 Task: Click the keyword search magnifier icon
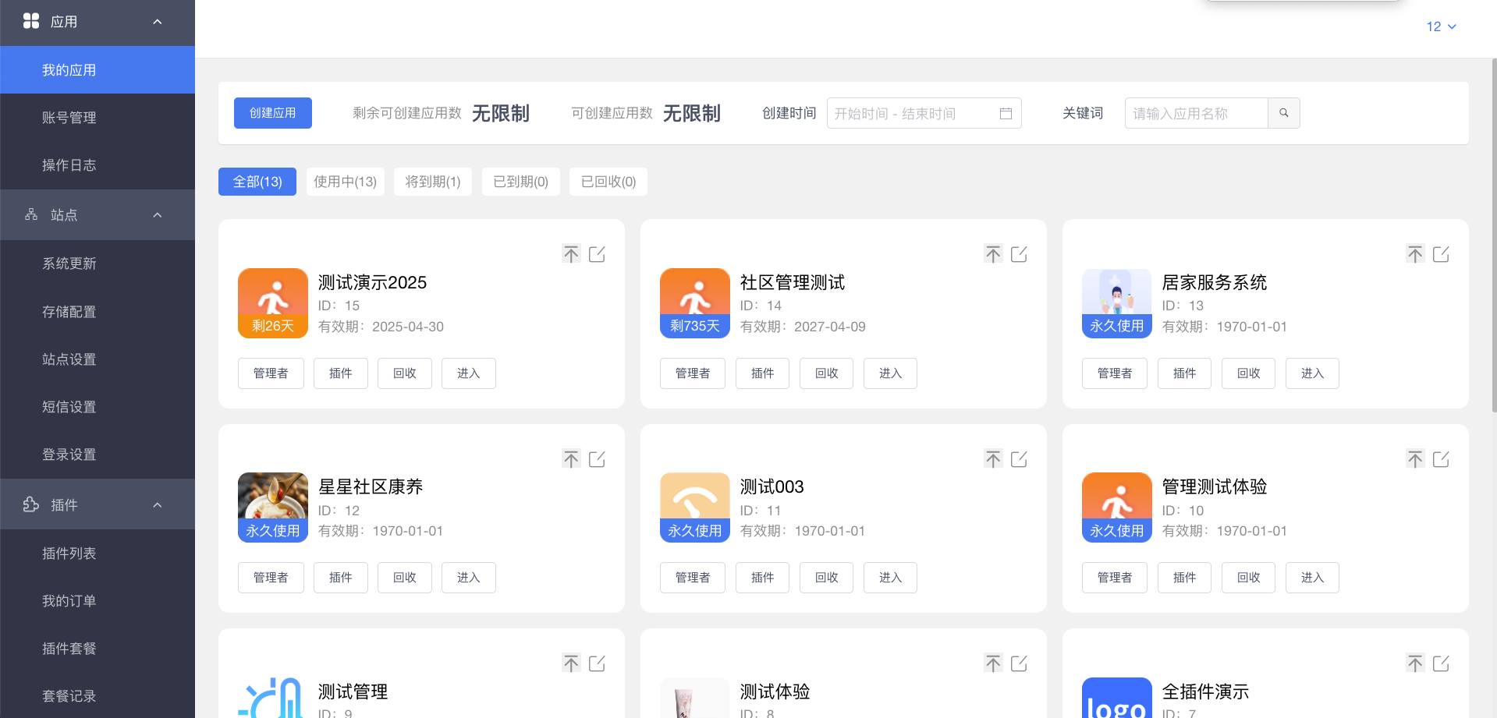[1284, 113]
